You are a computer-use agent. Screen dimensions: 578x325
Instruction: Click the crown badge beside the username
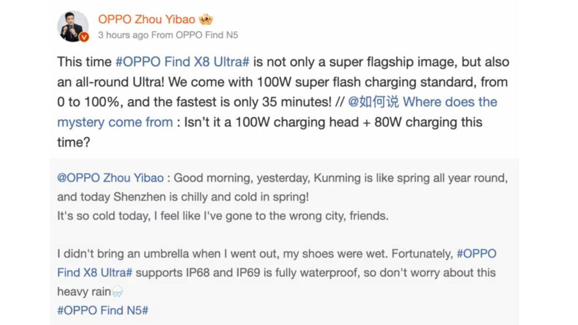206,20
